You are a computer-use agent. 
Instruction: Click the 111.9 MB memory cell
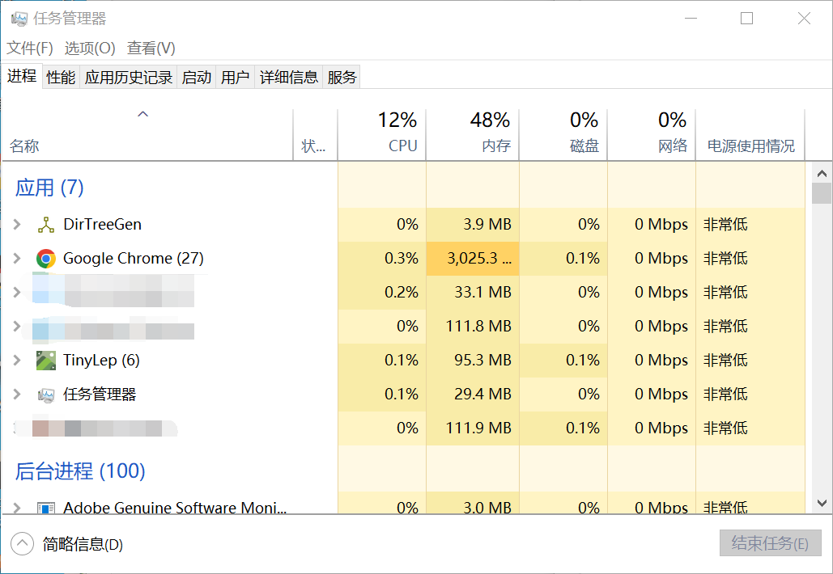tap(472, 428)
